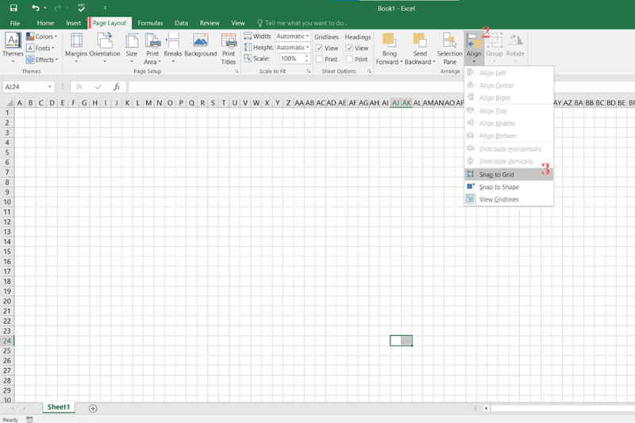Toggle Snap to Grid in Align menu
Image resolution: width=635 pixels, height=423 pixels.
(509, 175)
